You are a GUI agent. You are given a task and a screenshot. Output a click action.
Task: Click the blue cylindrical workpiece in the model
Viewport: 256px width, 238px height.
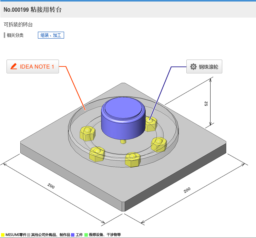(123, 118)
